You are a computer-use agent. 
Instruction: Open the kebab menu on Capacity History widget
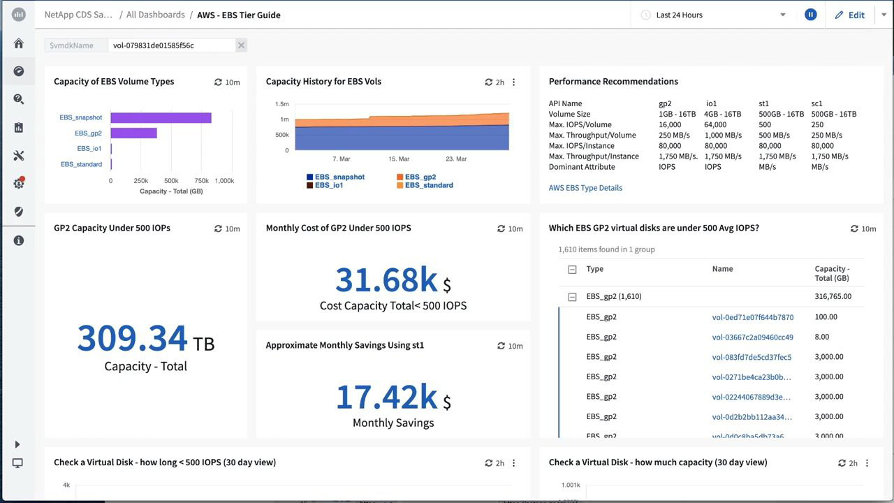513,82
